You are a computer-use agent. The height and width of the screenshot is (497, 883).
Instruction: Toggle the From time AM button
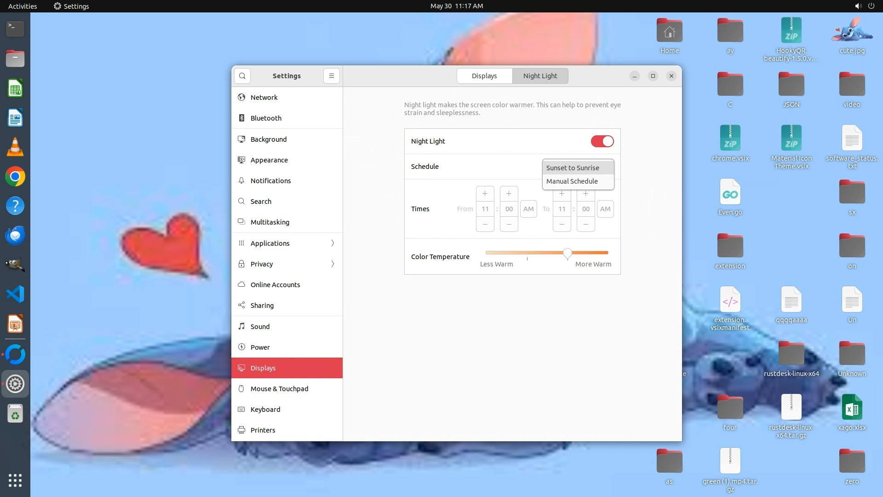tap(528, 209)
